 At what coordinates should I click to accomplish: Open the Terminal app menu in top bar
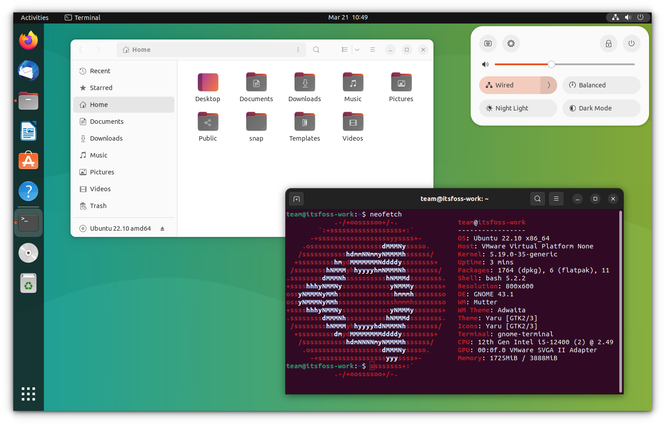[83, 18]
